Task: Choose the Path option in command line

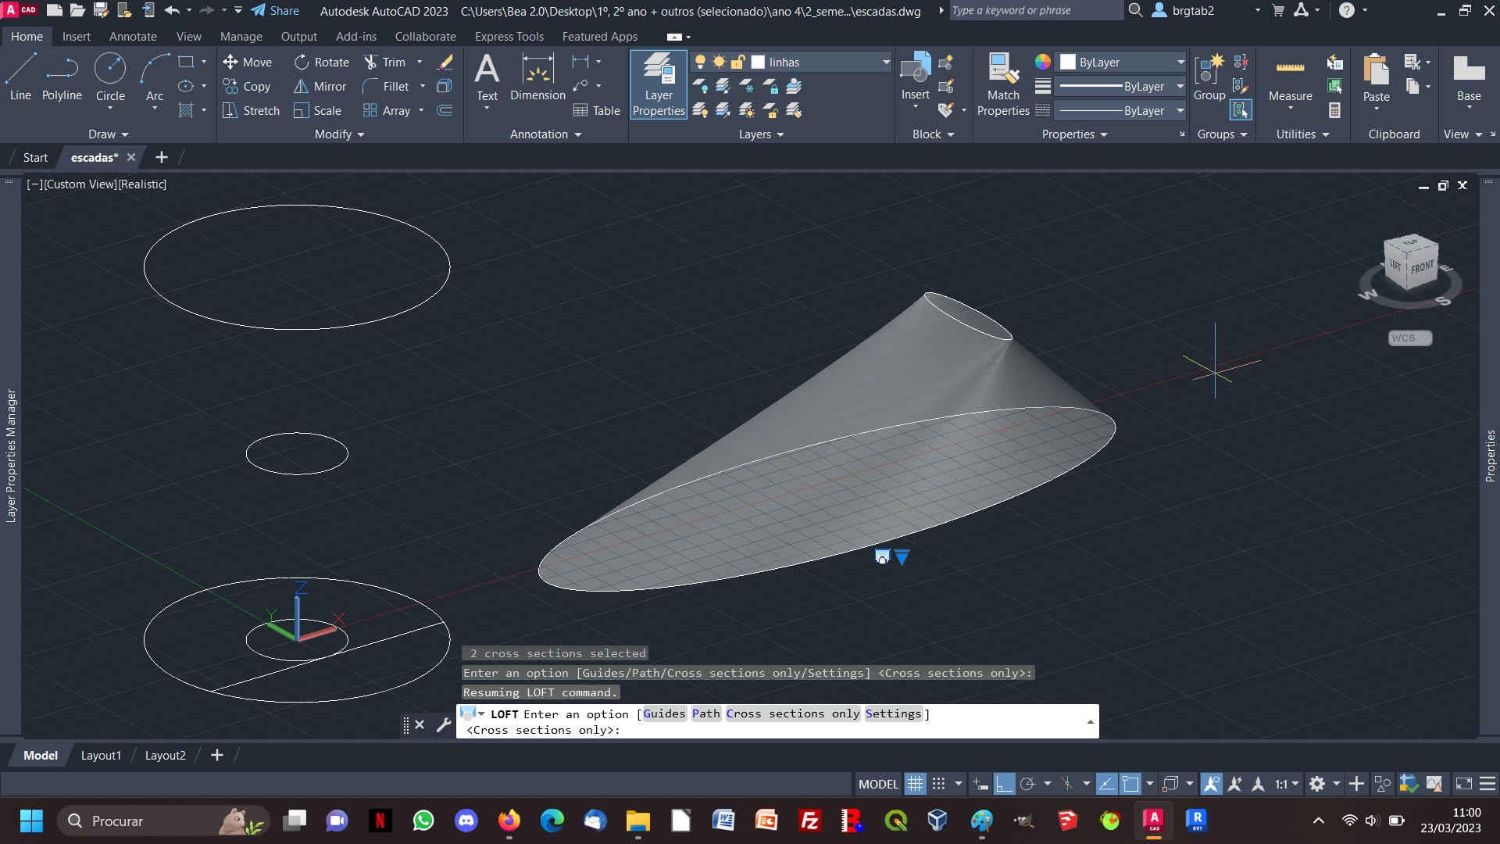Action: (x=705, y=713)
